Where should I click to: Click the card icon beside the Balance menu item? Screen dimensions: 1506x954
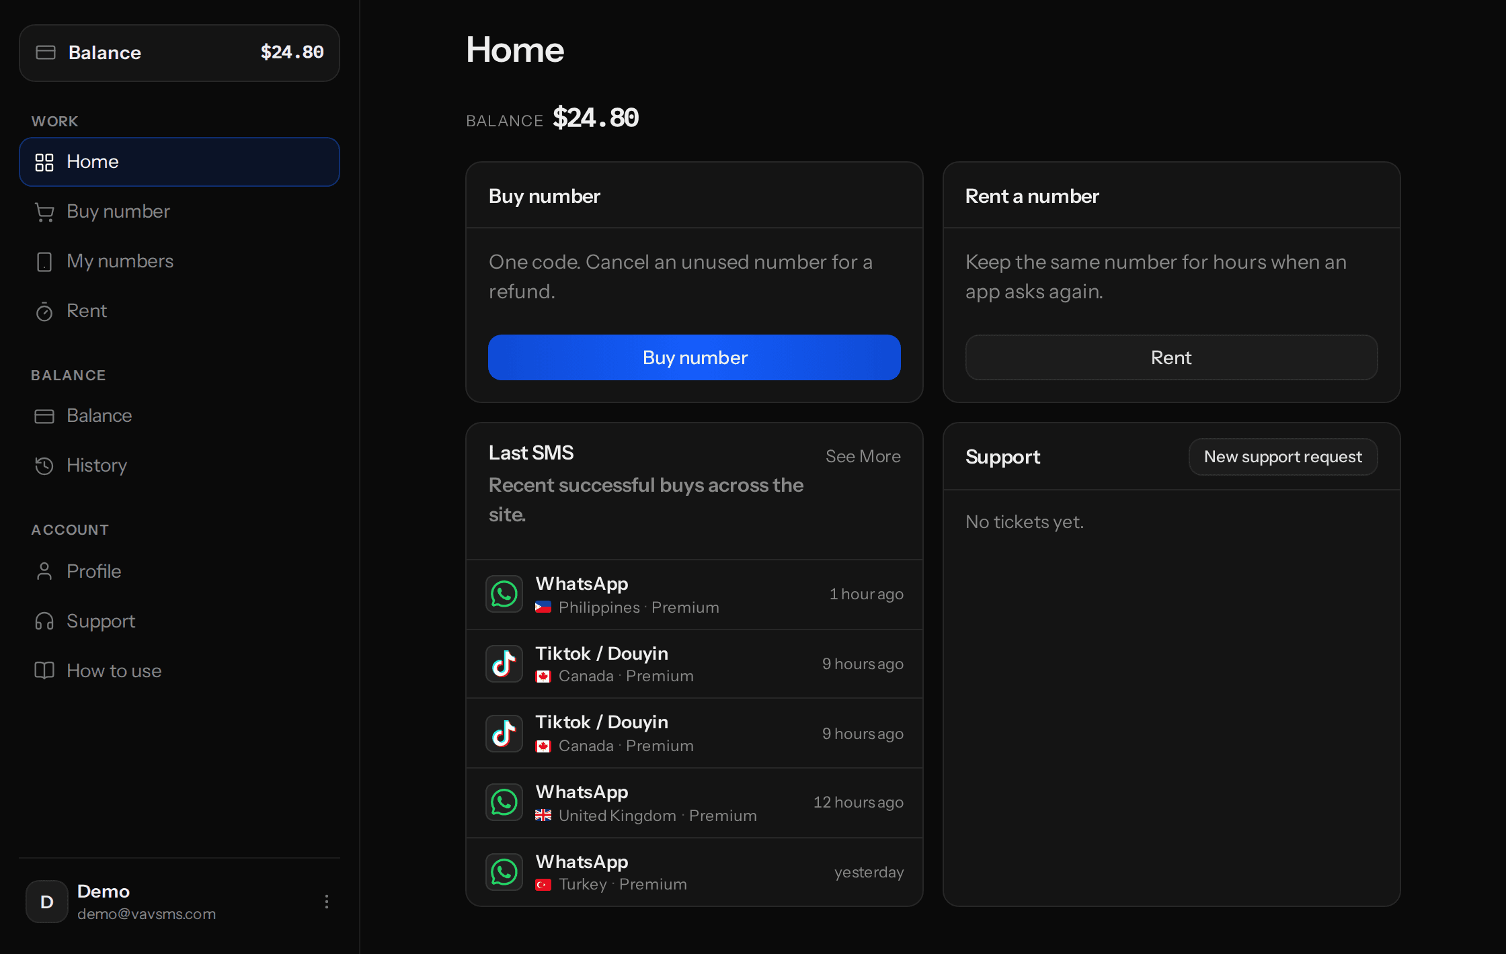pyautogui.click(x=44, y=416)
